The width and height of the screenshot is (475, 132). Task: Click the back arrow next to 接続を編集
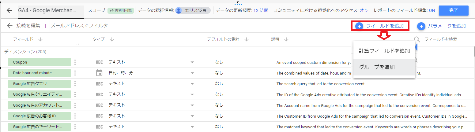click(10, 26)
